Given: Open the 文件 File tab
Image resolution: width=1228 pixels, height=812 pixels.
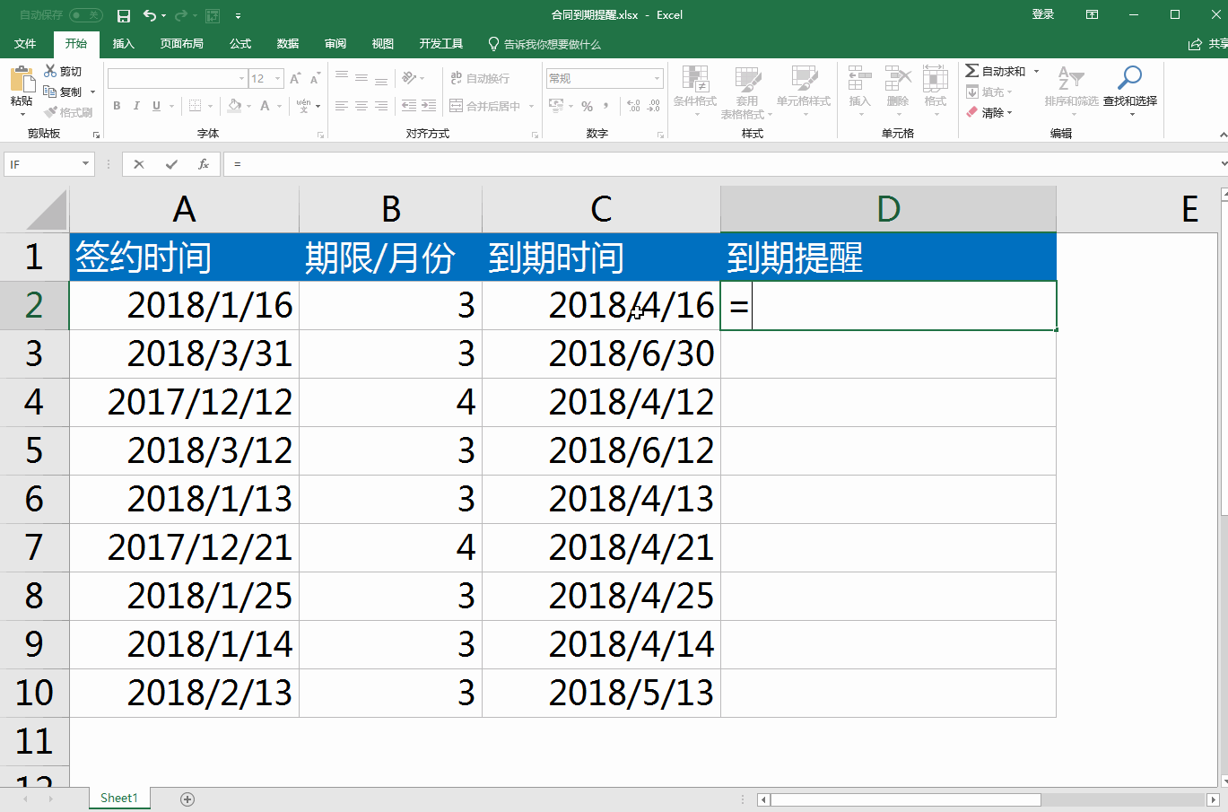Looking at the screenshot, I should (25, 44).
